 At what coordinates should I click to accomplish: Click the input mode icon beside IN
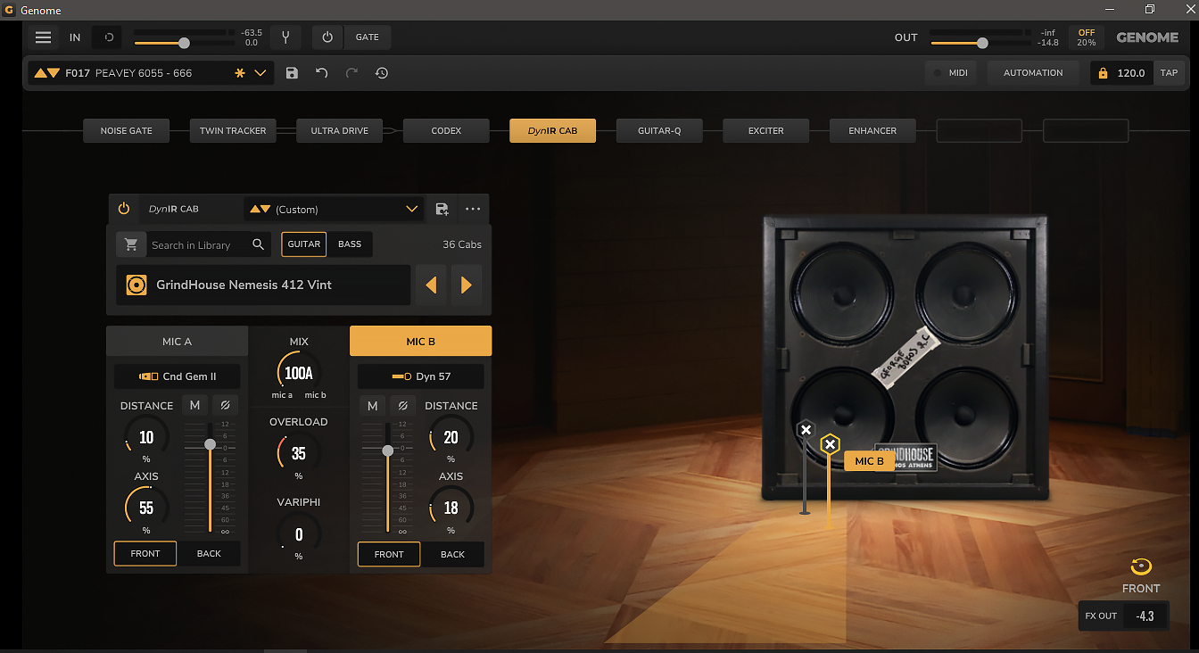[109, 37]
